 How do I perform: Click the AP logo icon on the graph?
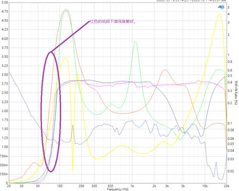pyautogui.click(x=221, y=7)
